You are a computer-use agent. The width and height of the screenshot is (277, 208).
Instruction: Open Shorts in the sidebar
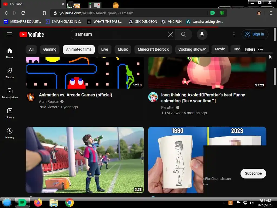point(10,73)
